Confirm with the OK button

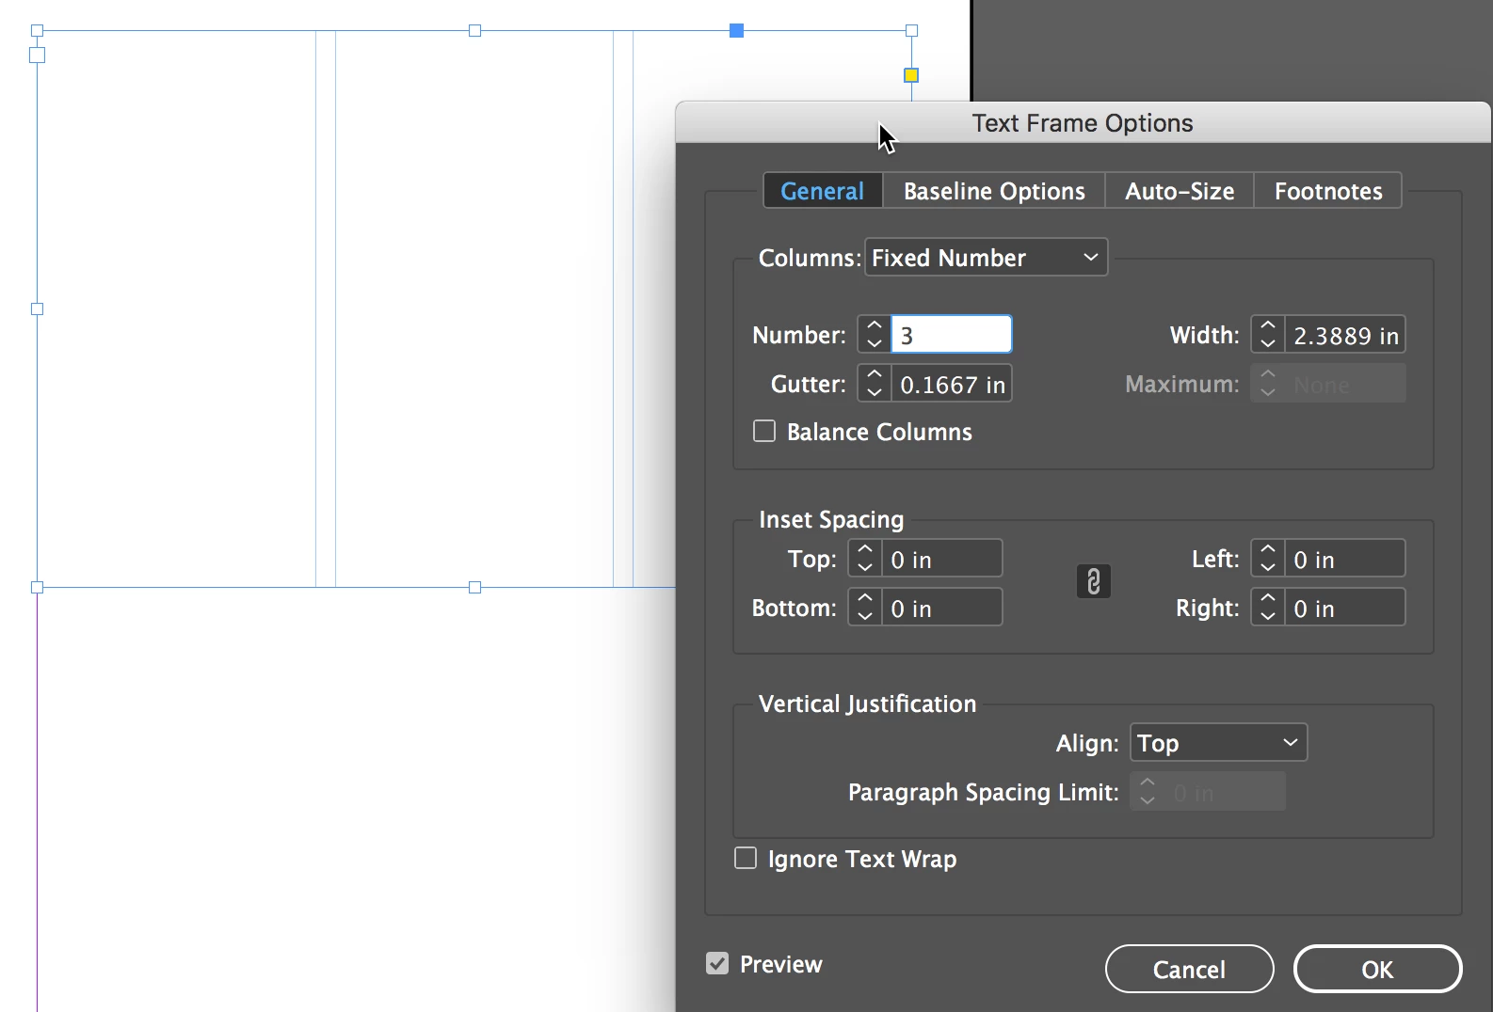[x=1378, y=969]
